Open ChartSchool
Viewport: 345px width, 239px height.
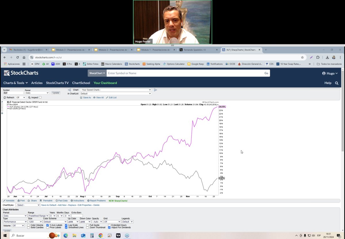(x=81, y=83)
